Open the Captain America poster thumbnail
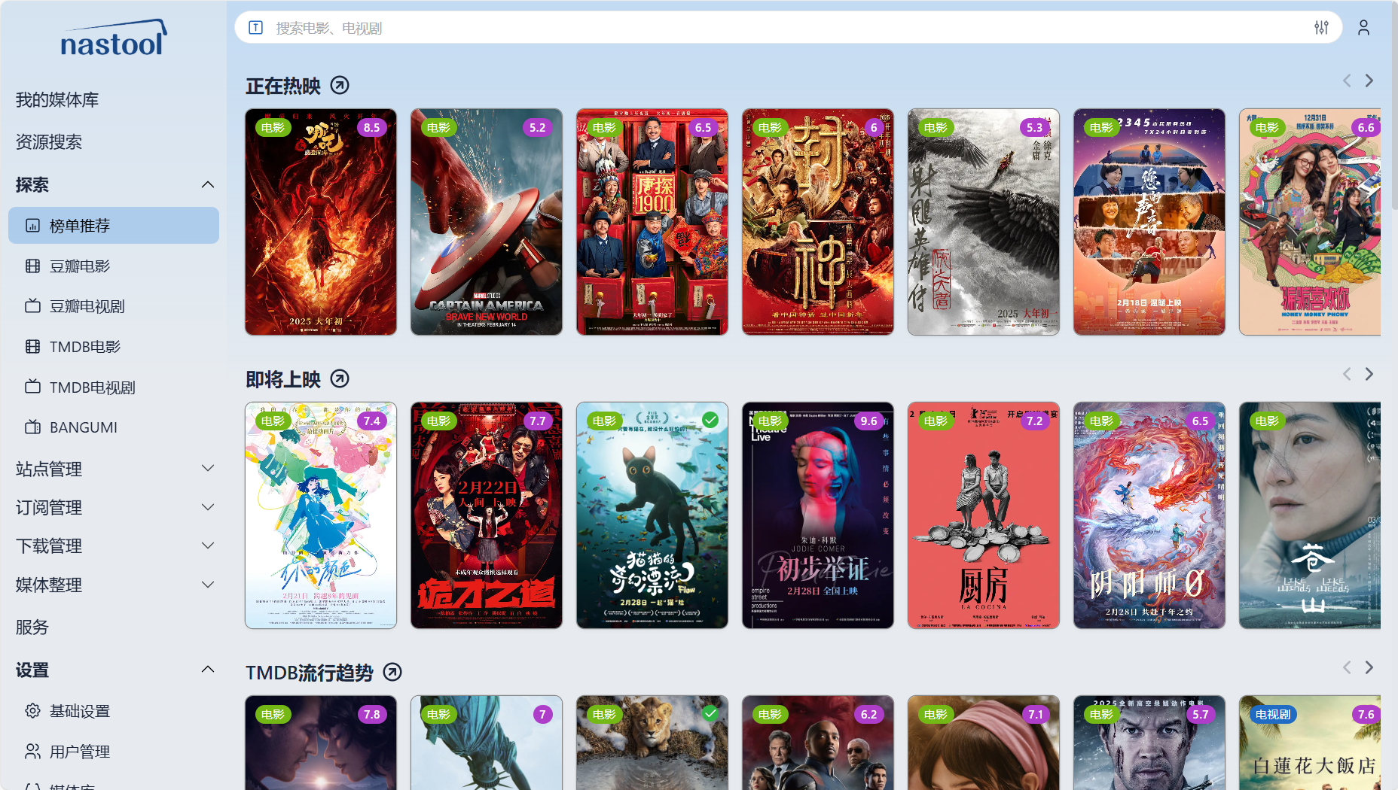This screenshot has width=1398, height=790. click(x=486, y=222)
